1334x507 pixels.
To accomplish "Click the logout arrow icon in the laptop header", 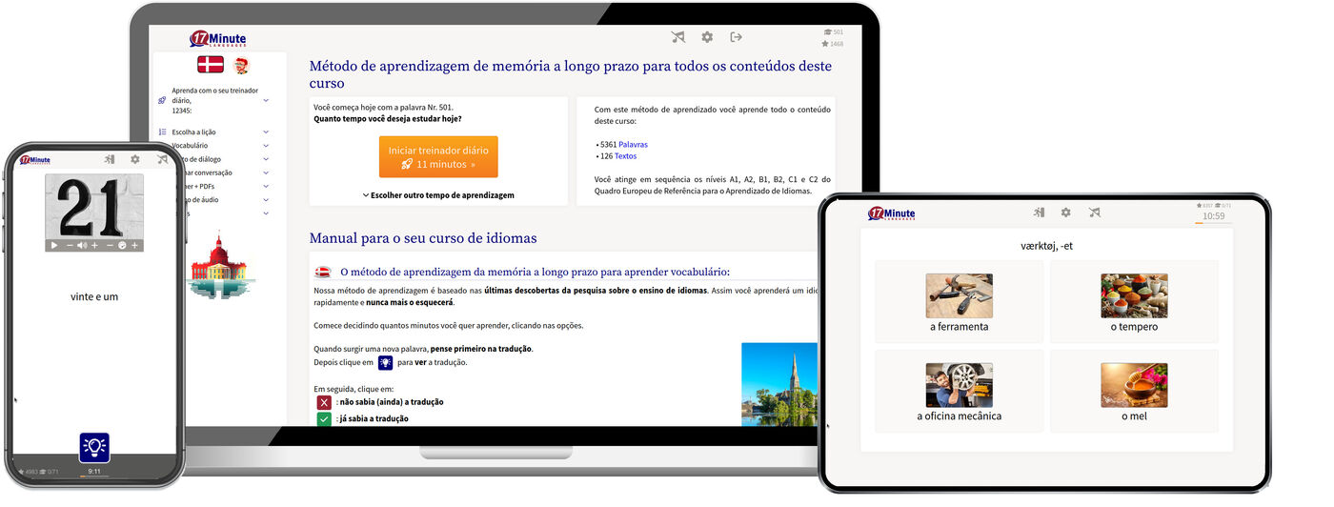I will click(x=736, y=37).
